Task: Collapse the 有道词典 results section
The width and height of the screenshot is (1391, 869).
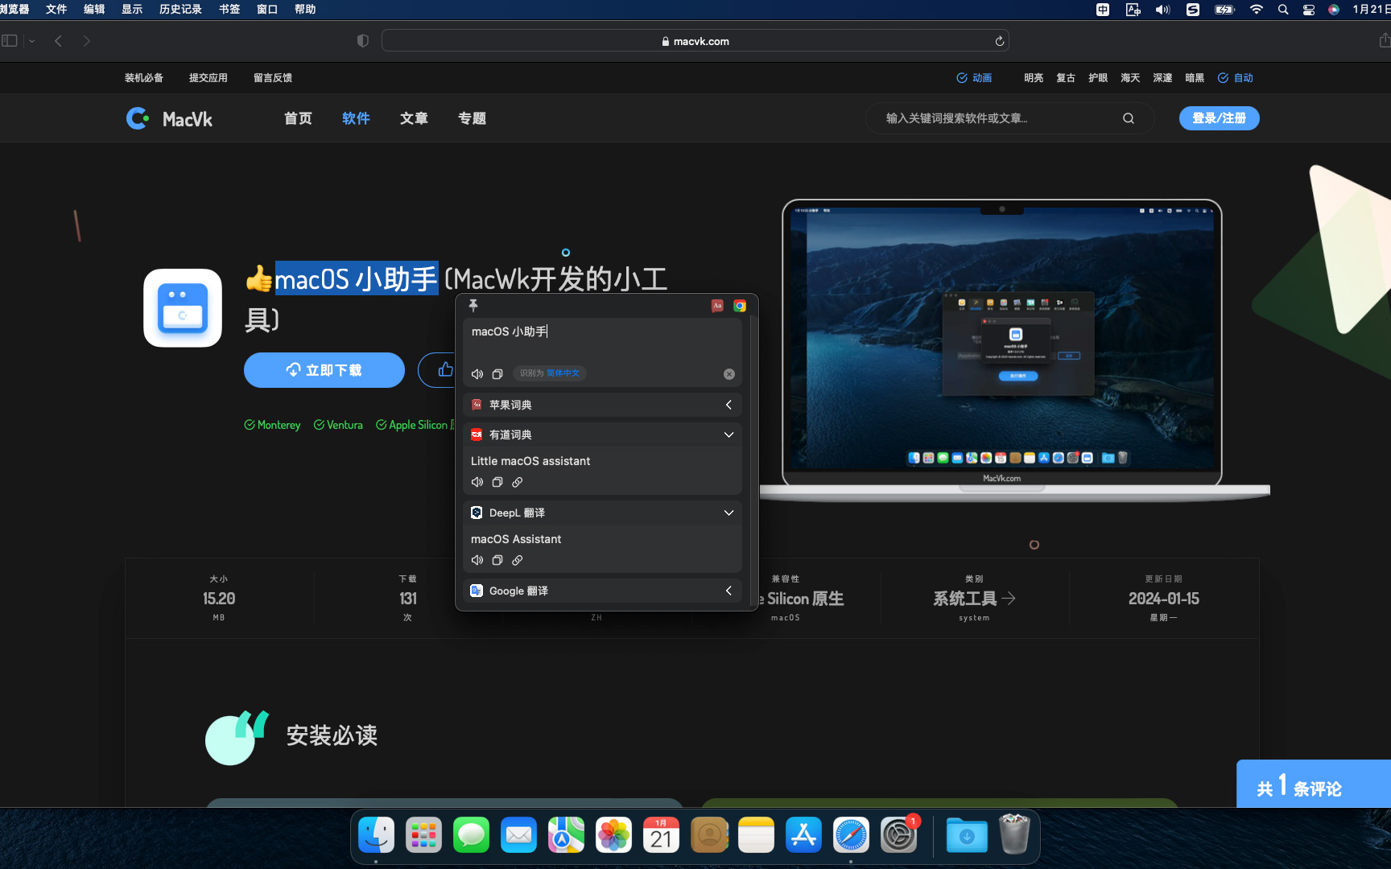Action: pyautogui.click(x=729, y=434)
